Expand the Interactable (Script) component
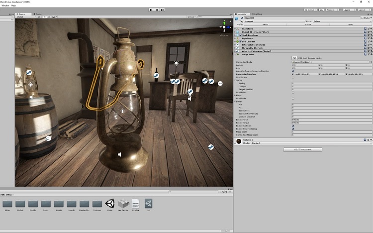373x233 pixels. click(x=235, y=44)
